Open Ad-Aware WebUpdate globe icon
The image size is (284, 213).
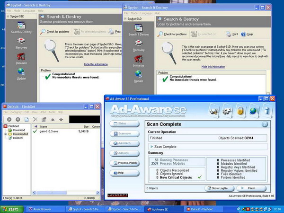253,111
